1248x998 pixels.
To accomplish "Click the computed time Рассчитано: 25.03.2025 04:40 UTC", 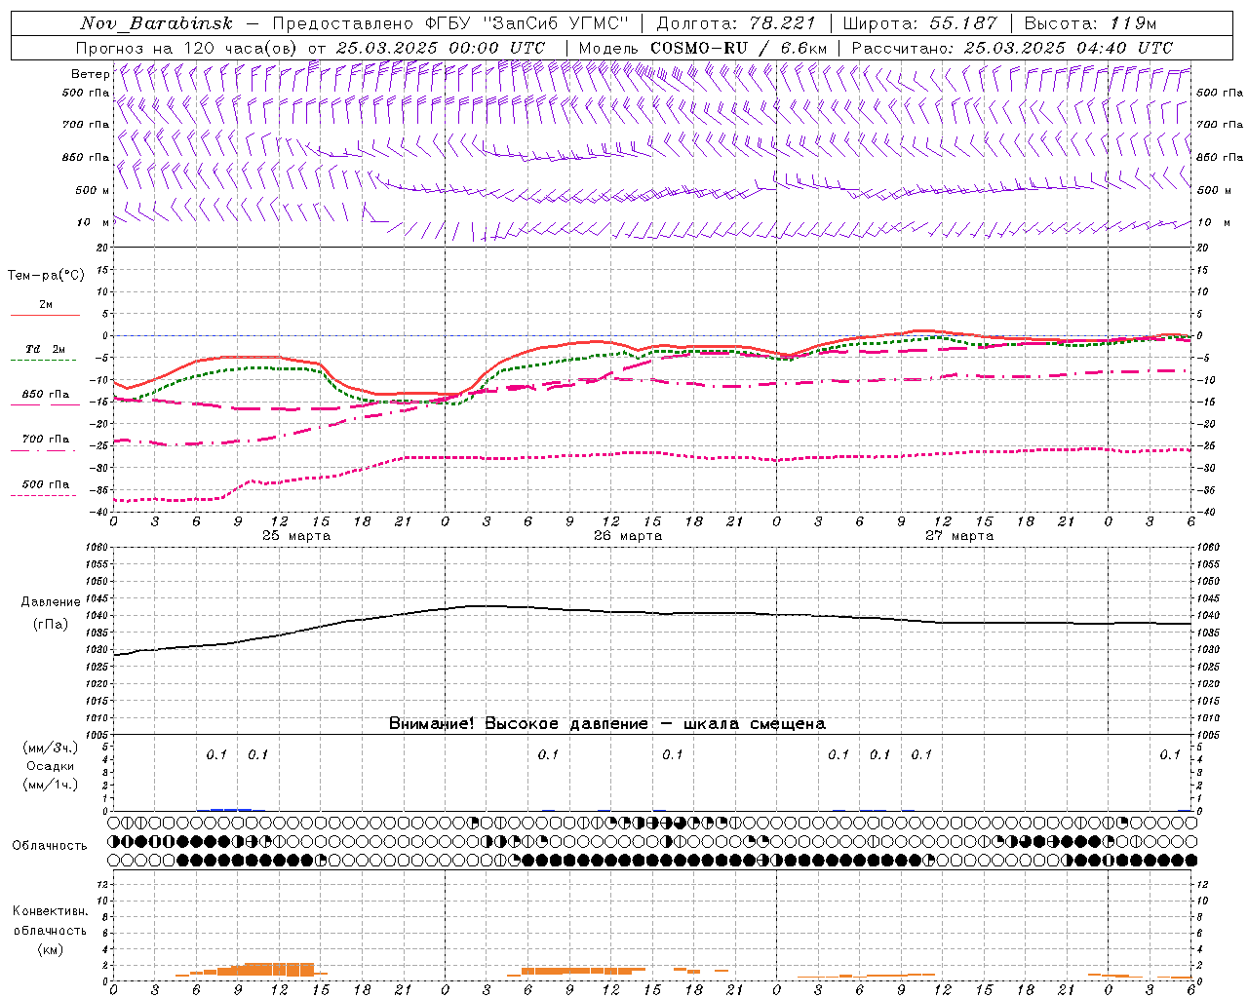I will 1012,48.
